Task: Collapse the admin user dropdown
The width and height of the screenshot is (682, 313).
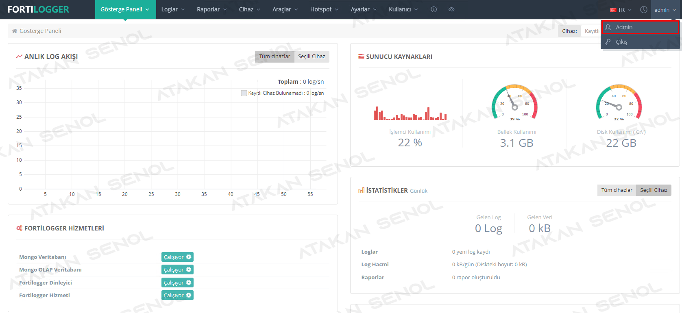Action: (x=665, y=10)
